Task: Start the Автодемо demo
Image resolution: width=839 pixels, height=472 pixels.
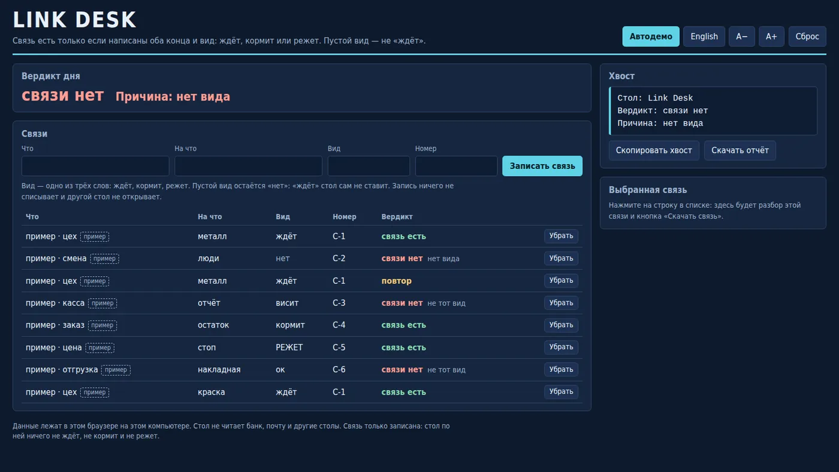Action: click(x=651, y=37)
